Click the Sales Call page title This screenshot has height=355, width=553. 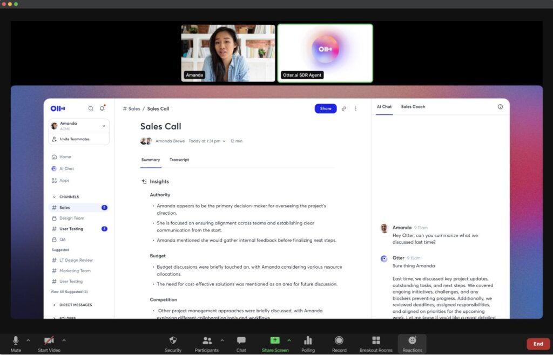tap(161, 126)
